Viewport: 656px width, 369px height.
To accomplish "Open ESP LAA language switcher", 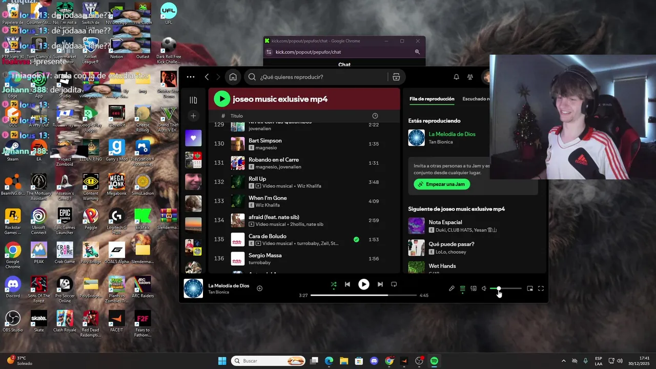I will [x=599, y=361].
